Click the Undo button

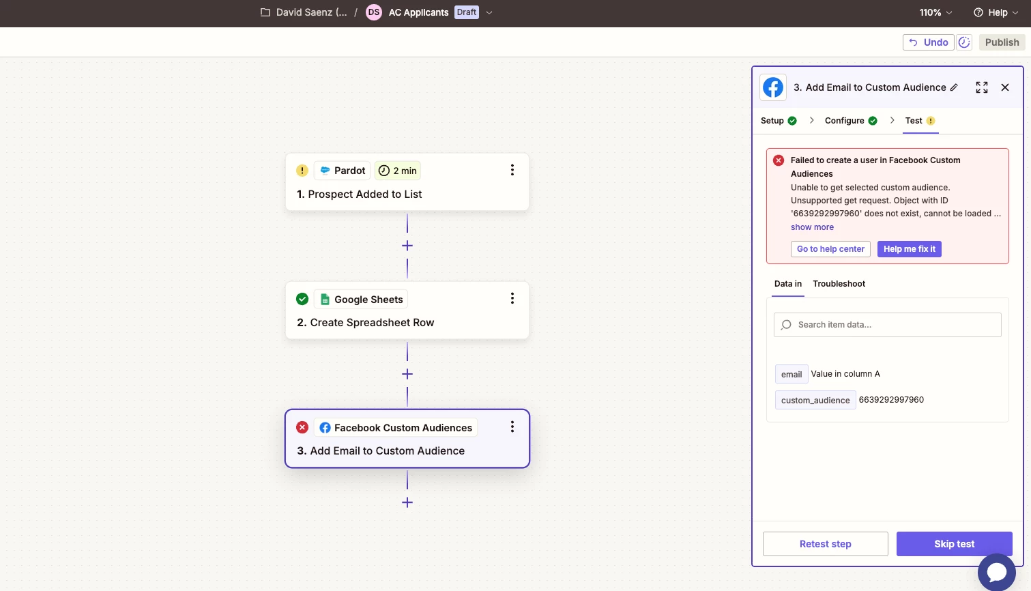[928, 42]
